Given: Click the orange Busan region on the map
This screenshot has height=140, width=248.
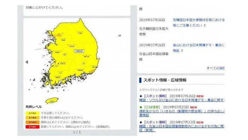Looking at the screenshot, I should tap(92, 71).
